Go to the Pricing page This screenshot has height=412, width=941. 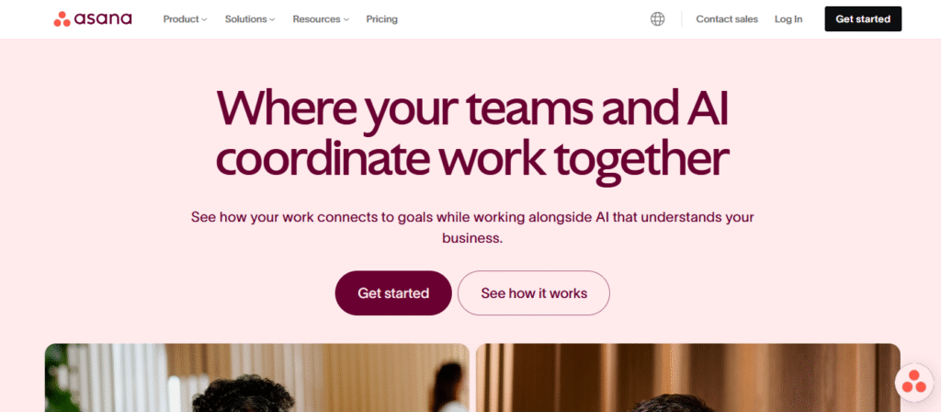click(x=381, y=19)
